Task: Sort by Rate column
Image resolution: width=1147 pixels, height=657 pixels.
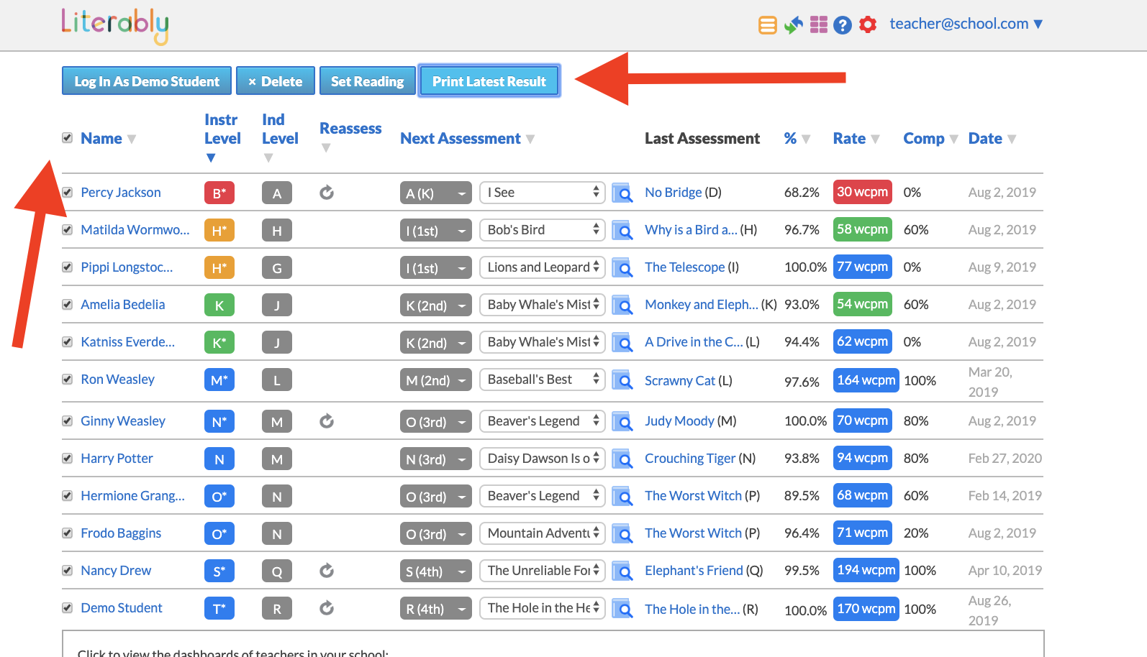Action: 856,138
